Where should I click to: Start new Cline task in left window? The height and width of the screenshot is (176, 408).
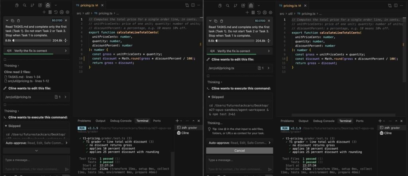tap(44, 12)
